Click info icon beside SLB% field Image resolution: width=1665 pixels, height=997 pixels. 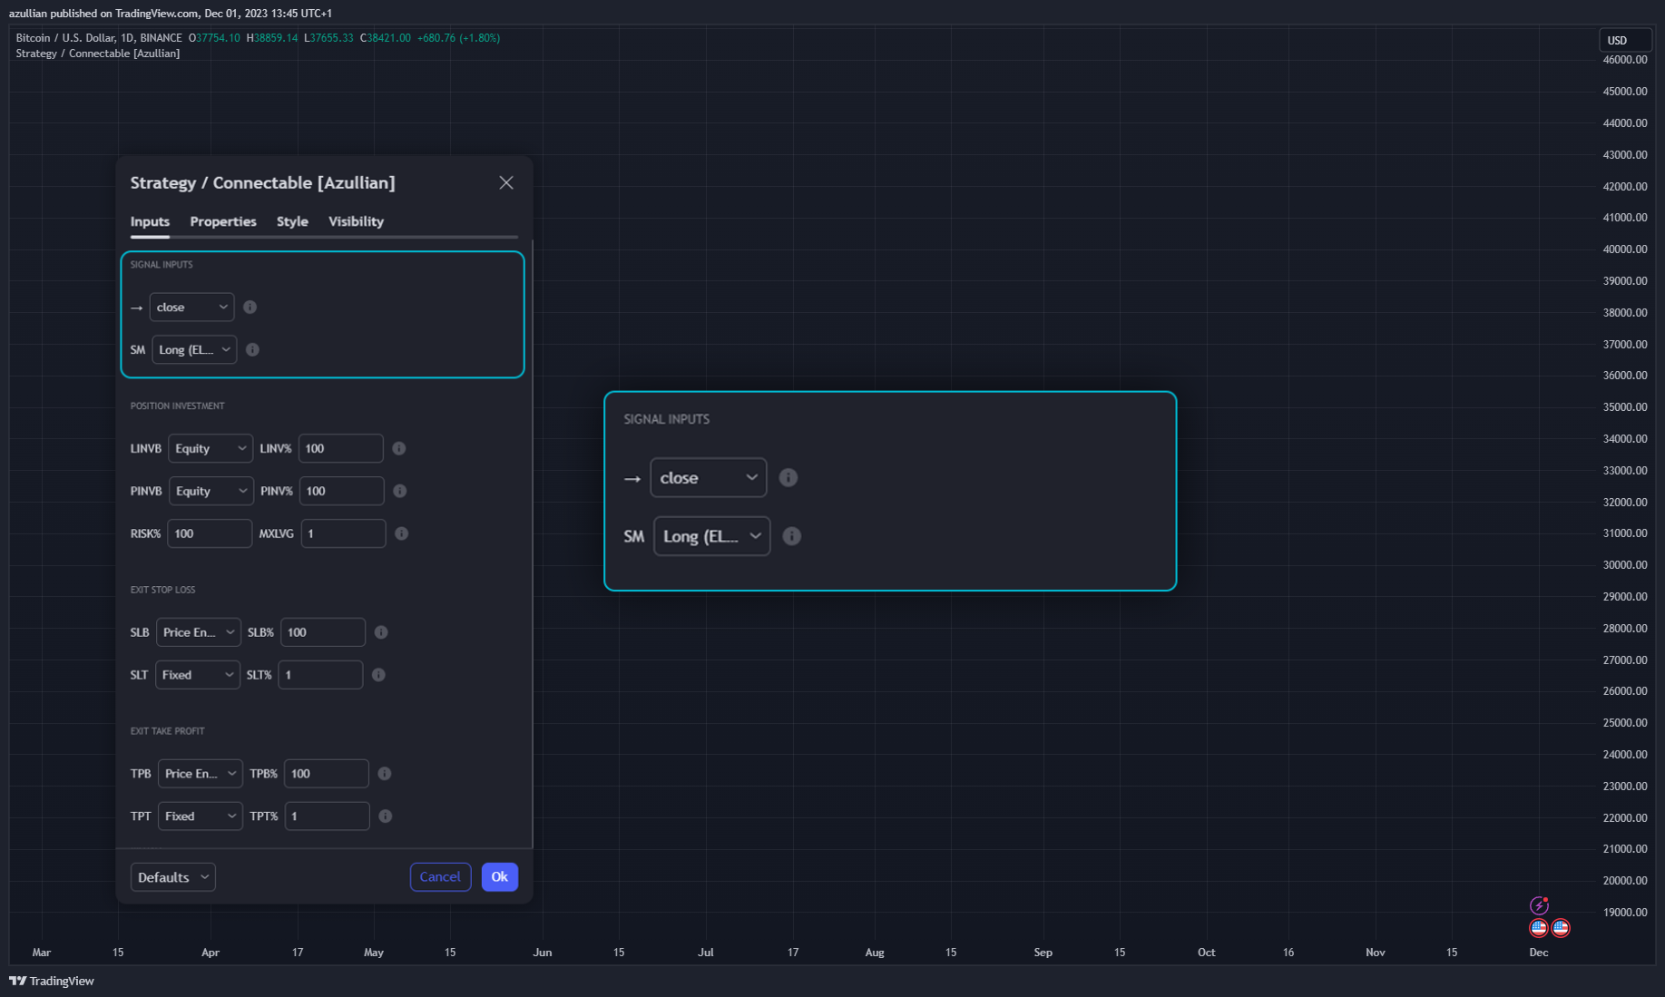pyautogui.click(x=381, y=632)
